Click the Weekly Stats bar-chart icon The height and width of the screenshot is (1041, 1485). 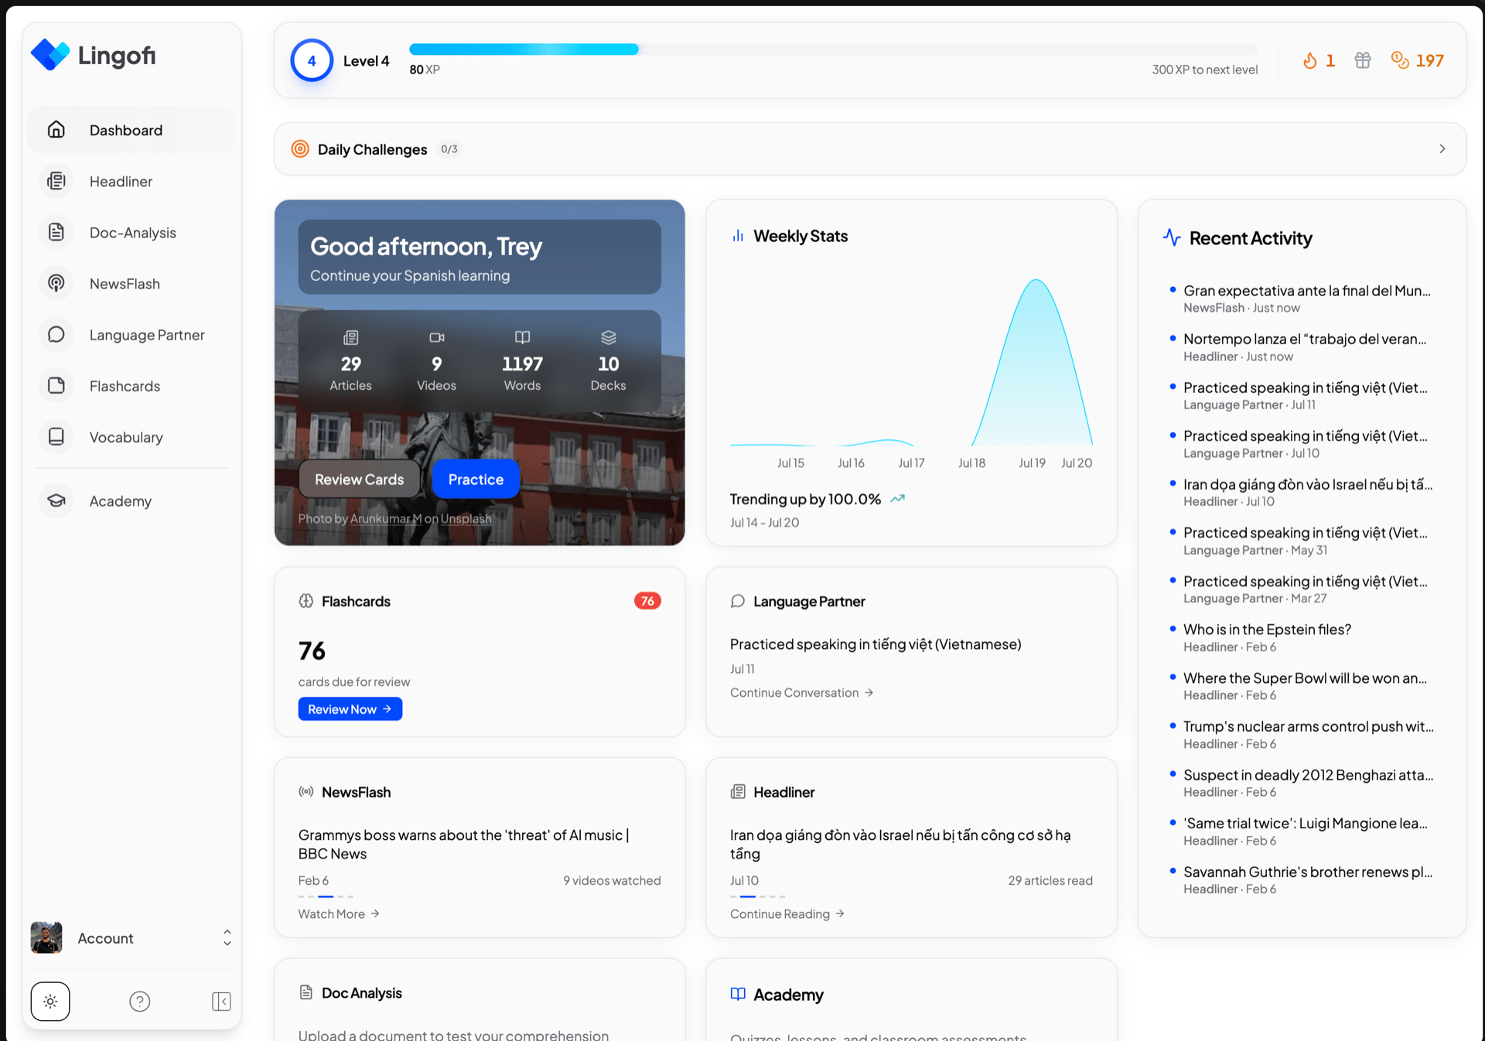[738, 236]
